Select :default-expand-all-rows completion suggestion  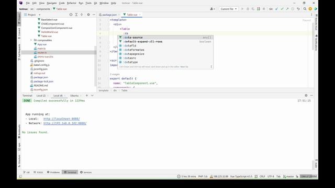(165, 42)
